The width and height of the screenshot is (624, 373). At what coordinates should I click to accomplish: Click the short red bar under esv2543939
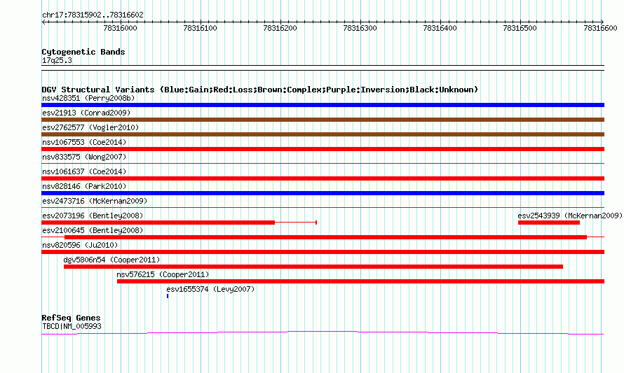click(549, 223)
